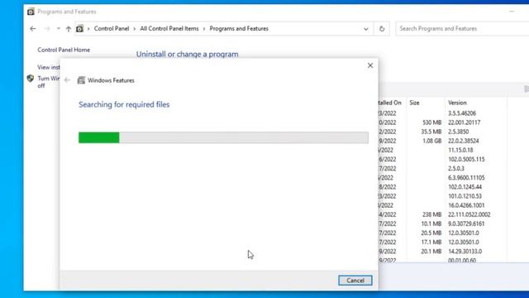Select the version 3.5.5.46206 entry
The width and height of the screenshot is (529, 298).
pyautogui.click(x=462, y=113)
